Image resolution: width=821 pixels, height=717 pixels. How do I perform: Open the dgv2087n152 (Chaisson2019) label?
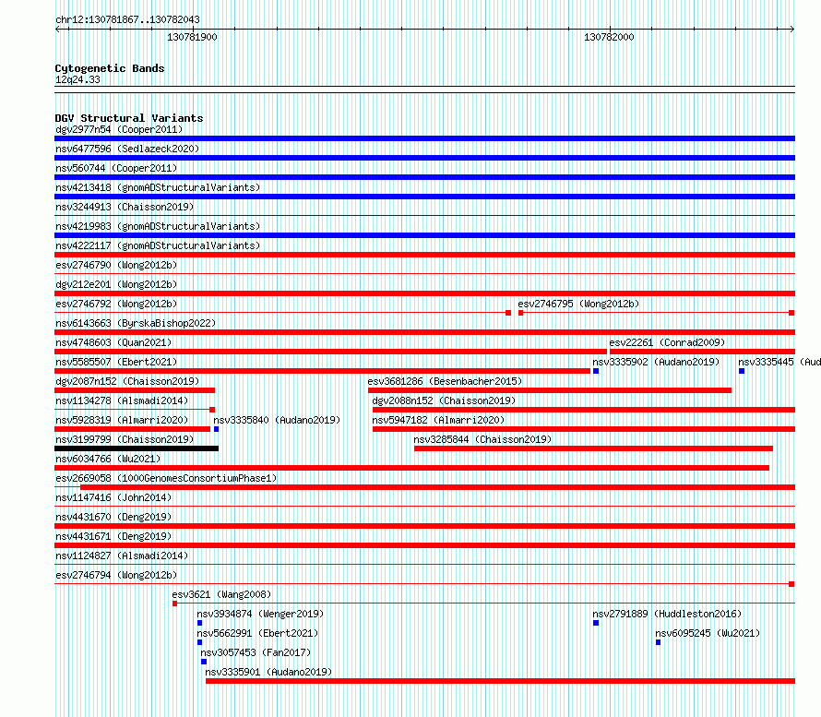click(x=127, y=381)
